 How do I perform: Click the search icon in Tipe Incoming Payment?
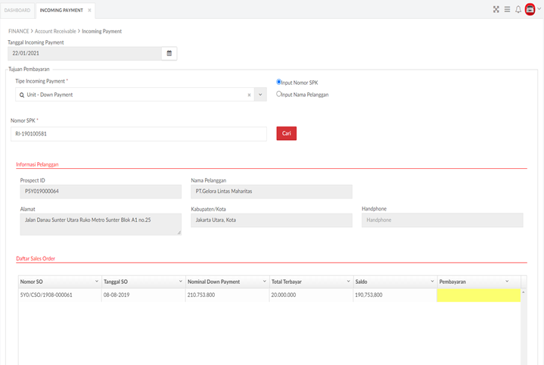(x=22, y=95)
